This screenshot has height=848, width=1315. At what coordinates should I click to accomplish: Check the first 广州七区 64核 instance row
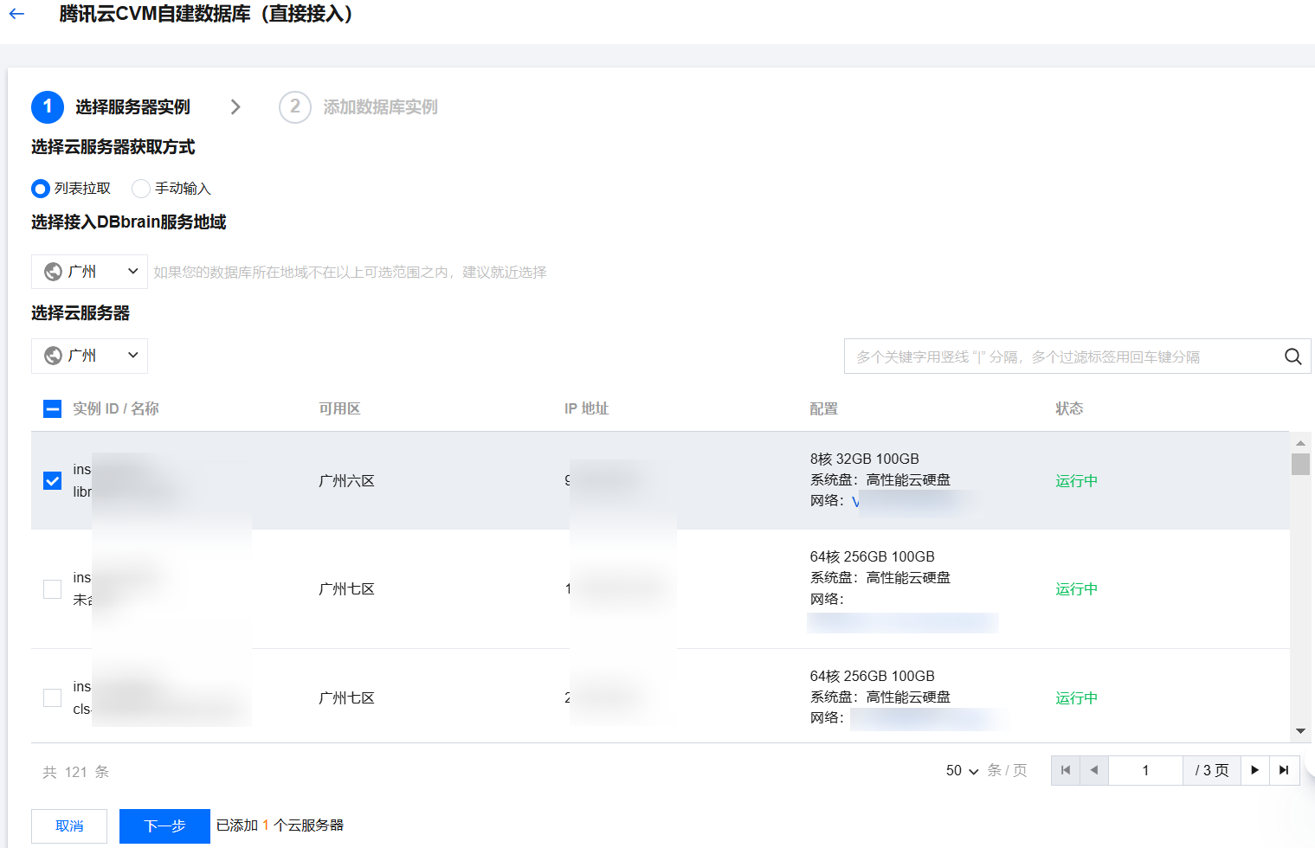pos(53,589)
